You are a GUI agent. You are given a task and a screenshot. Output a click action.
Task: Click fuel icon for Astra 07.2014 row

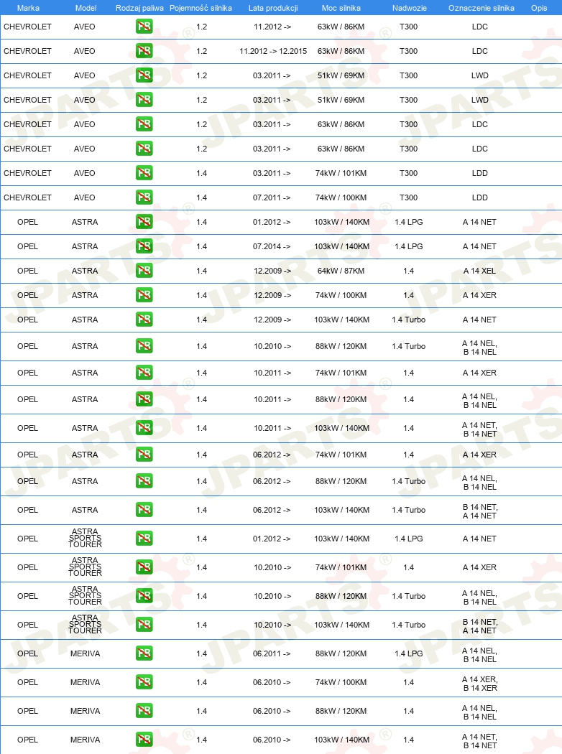tap(144, 246)
